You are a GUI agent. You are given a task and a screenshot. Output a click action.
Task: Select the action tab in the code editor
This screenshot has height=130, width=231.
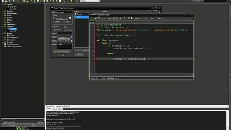coord(92,22)
